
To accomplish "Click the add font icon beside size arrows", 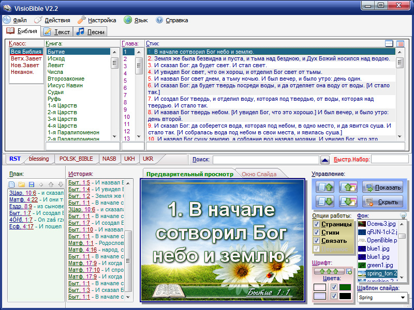I will click(x=349, y=271).
